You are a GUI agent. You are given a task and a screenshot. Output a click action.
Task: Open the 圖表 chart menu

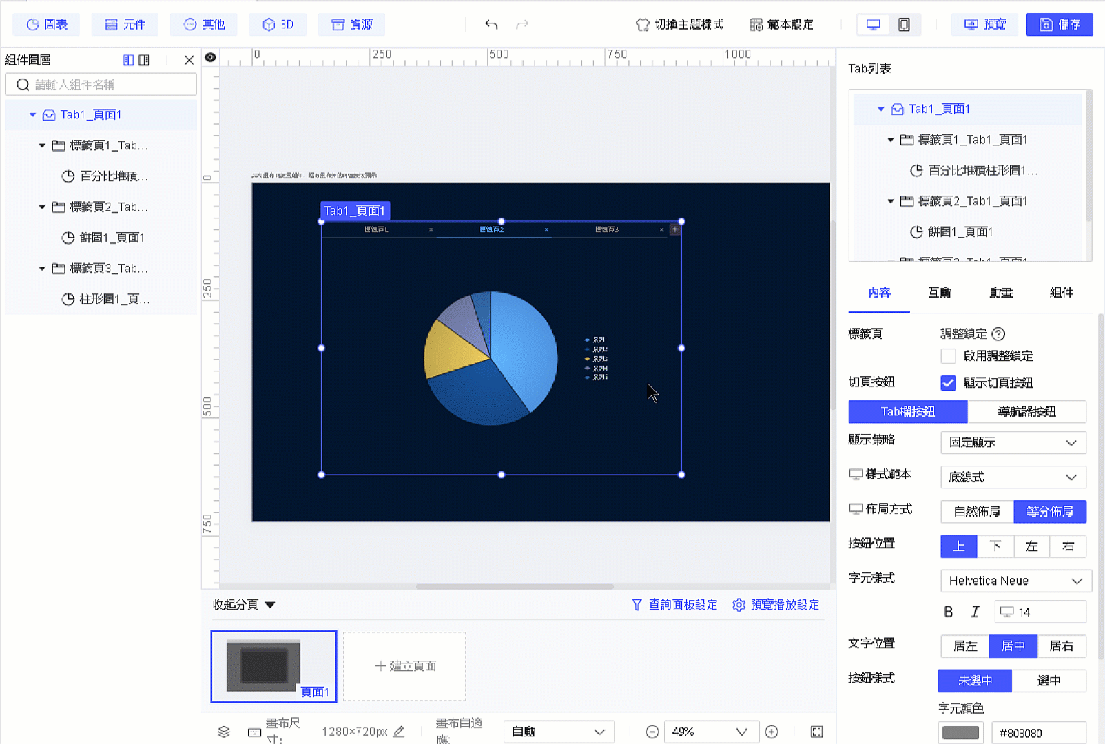[47, 25]
